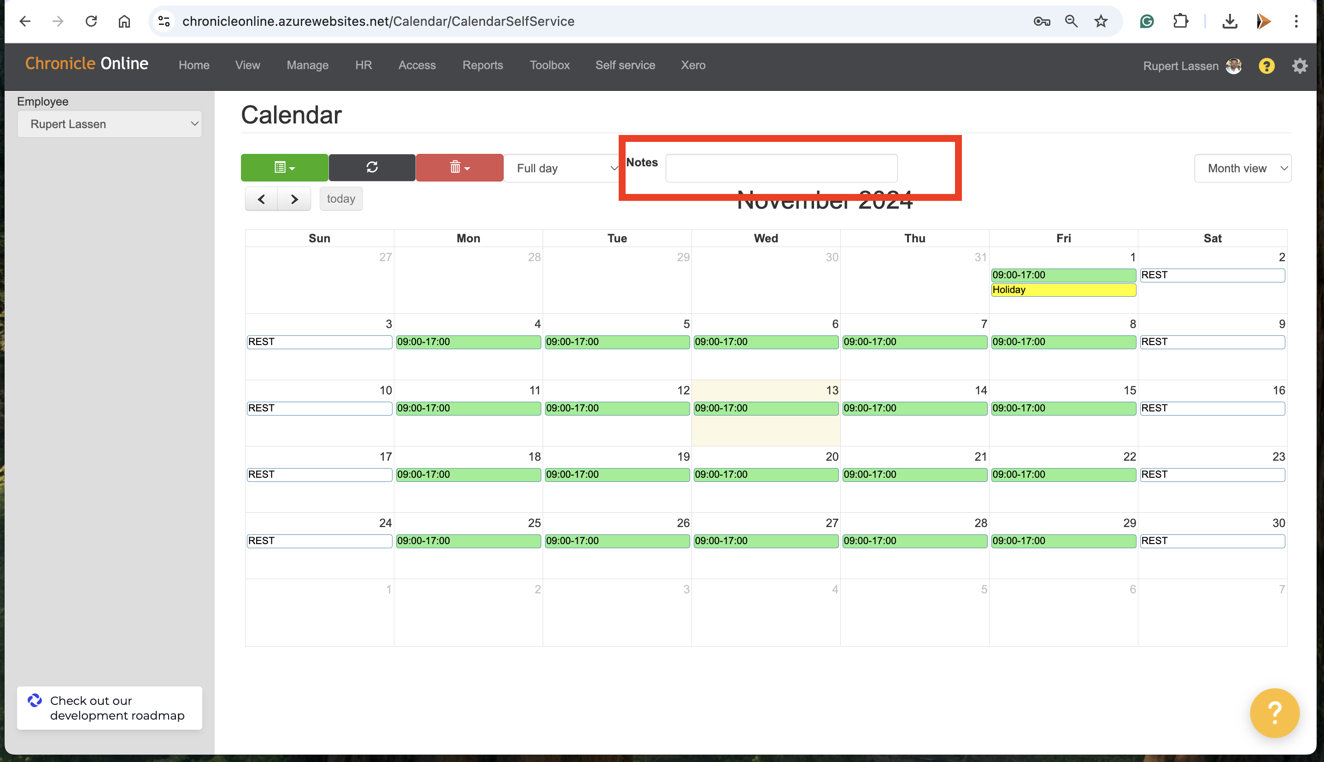1324x762 pixels.
Task: Go to next month arrow
Action: (x=294, y=199)
